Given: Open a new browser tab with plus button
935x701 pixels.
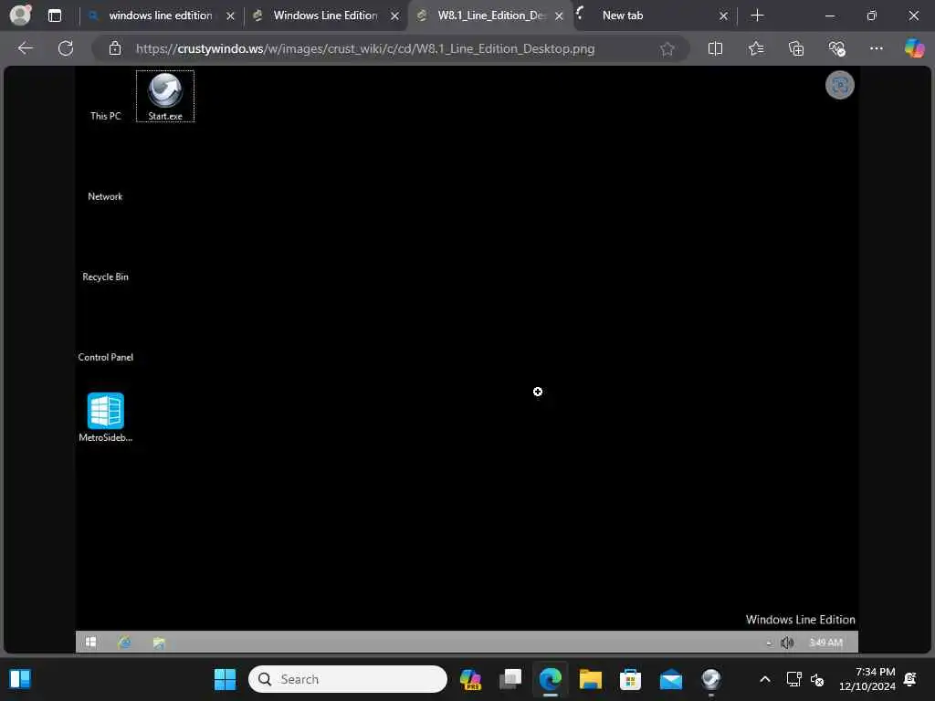Looking at the screenshot, I should click(x=757, y=16).
